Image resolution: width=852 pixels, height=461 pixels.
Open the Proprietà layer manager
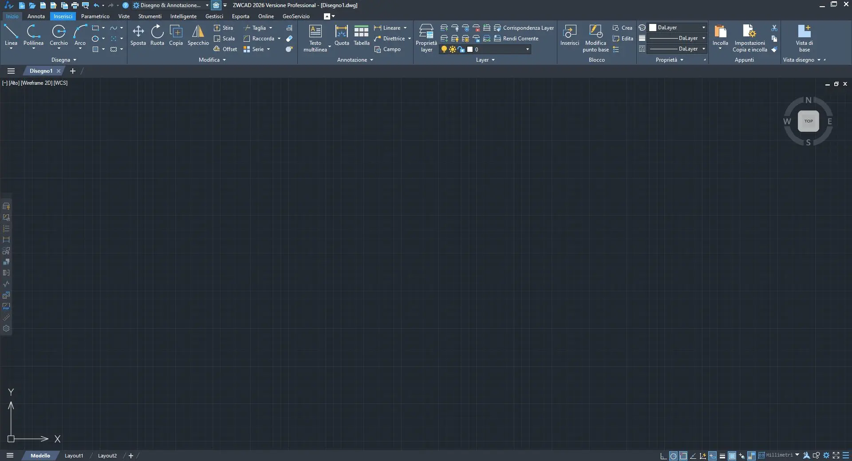[x=426, y=37]
